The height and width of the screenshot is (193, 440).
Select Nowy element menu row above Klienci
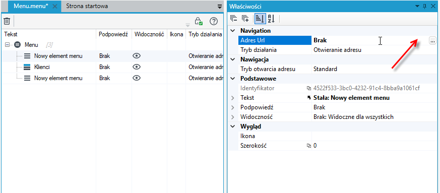click(112, 56)
